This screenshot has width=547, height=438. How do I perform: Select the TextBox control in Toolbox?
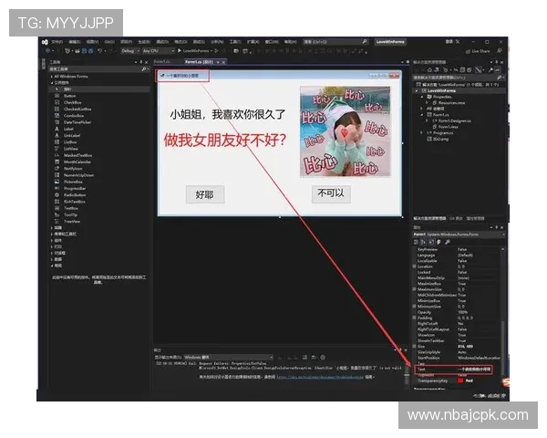pos(71,209)
